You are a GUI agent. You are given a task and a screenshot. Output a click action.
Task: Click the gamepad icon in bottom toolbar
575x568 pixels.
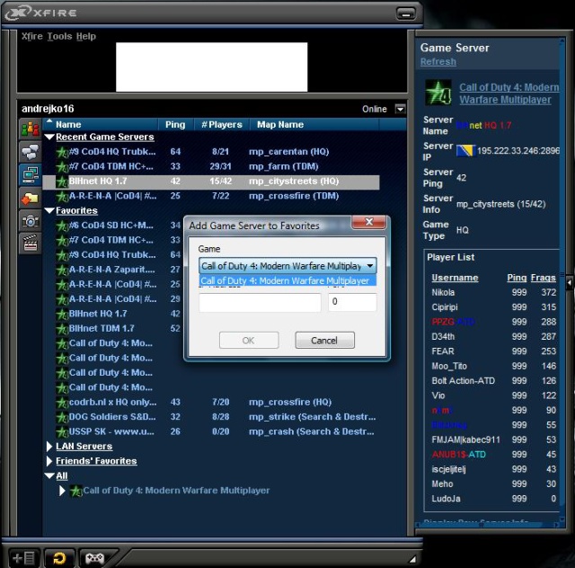94,558
